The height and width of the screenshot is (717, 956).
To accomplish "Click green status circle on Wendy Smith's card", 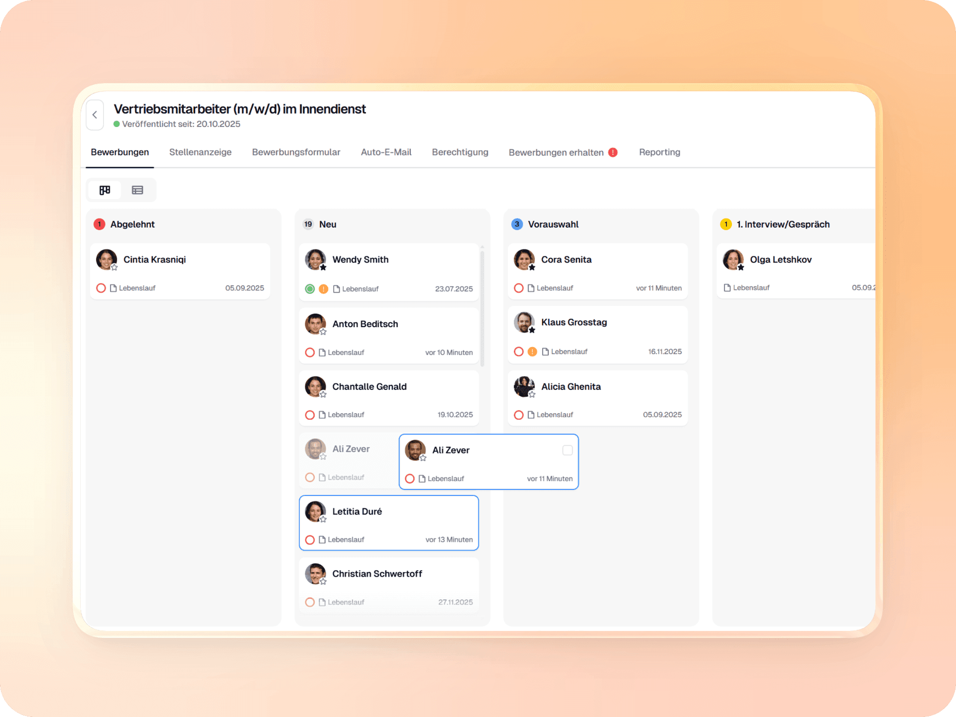I will coord(310,289).
